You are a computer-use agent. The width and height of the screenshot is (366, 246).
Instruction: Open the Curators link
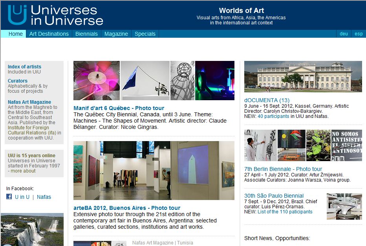pos(18,81)
